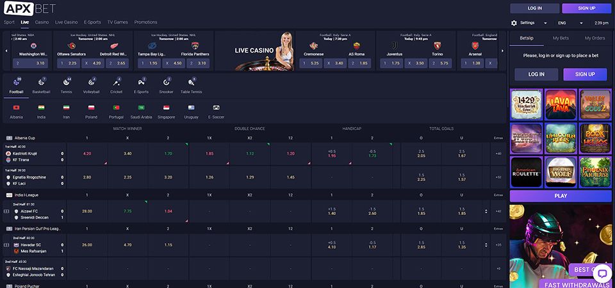Image resolution: width=615 pixels, height=288 pixels.
Task: Open live stats icon for Havadar SC match
Action: click(x=6, y=245)
